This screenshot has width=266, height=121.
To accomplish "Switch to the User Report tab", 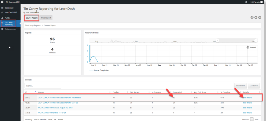I will pos(46,18).
